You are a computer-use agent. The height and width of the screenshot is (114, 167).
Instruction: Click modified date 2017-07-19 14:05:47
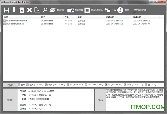(x=142, y=24)
